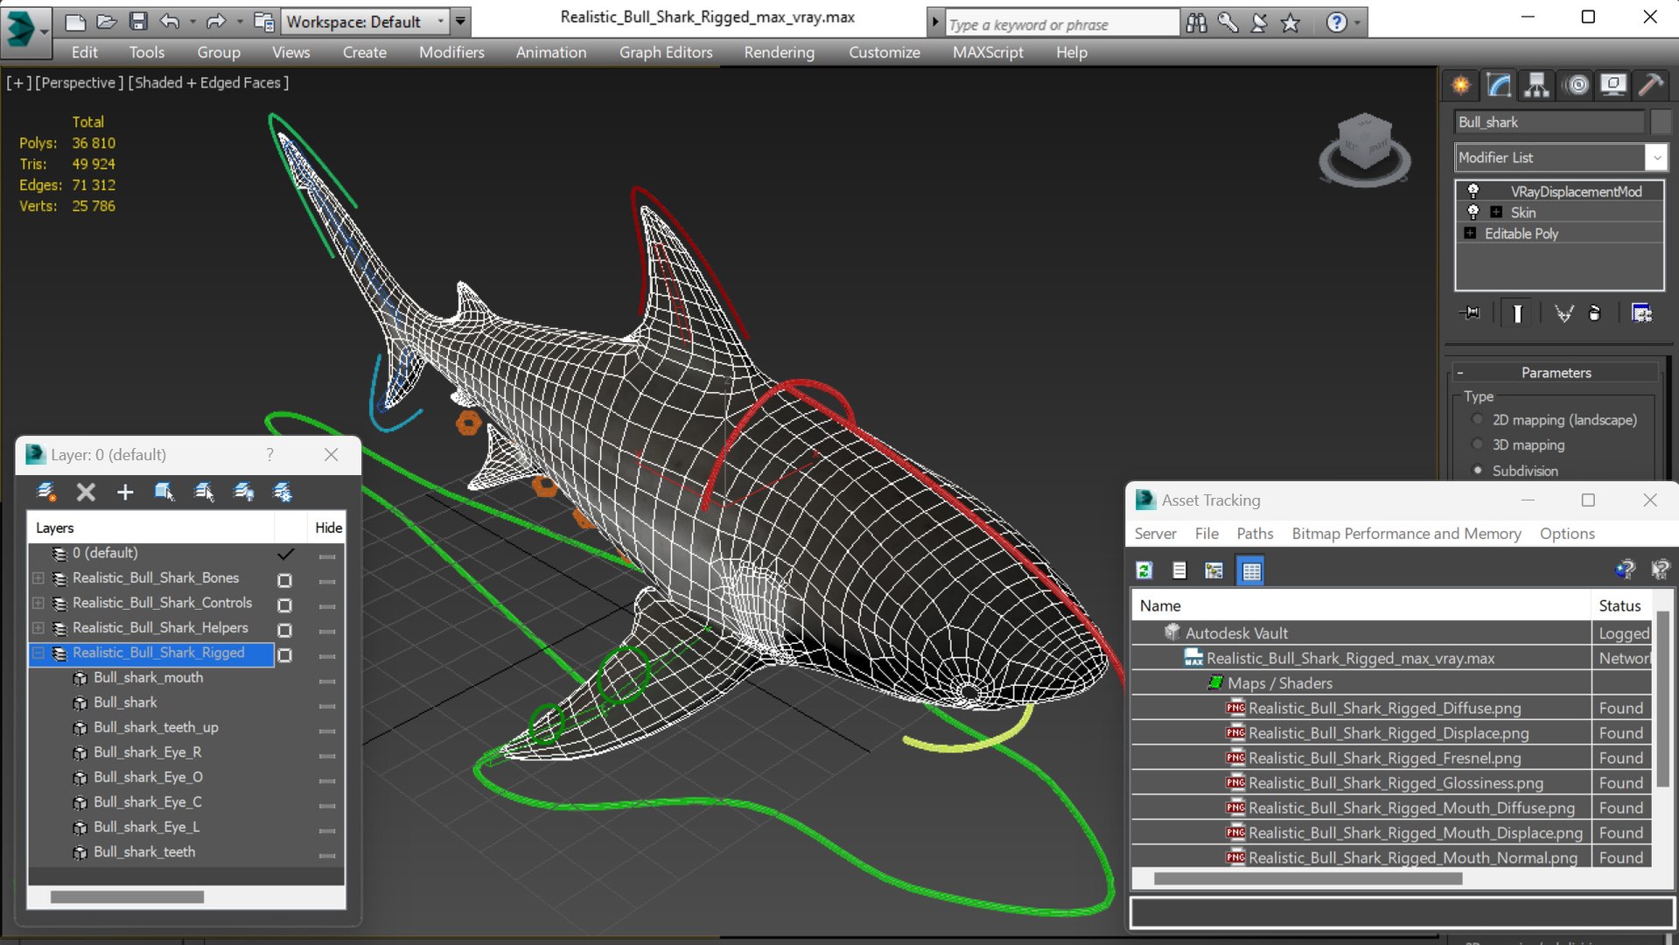Viewport: 1679px width, 945px height.
Task: Click Delete layer X icon in Layers
Action: 86,492
